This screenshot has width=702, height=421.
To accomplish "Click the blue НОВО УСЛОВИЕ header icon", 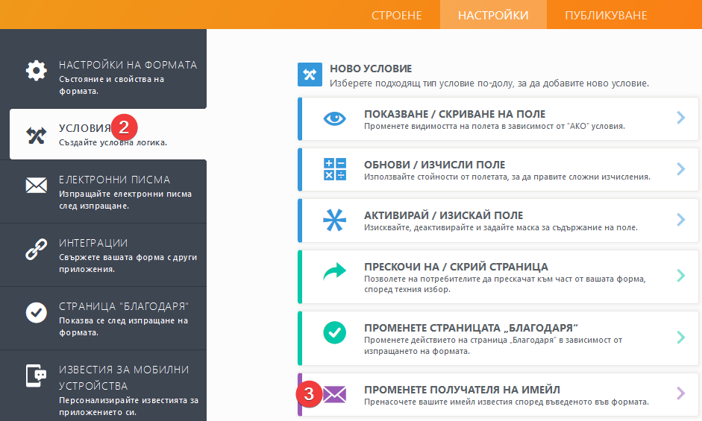I will [310, 75].
